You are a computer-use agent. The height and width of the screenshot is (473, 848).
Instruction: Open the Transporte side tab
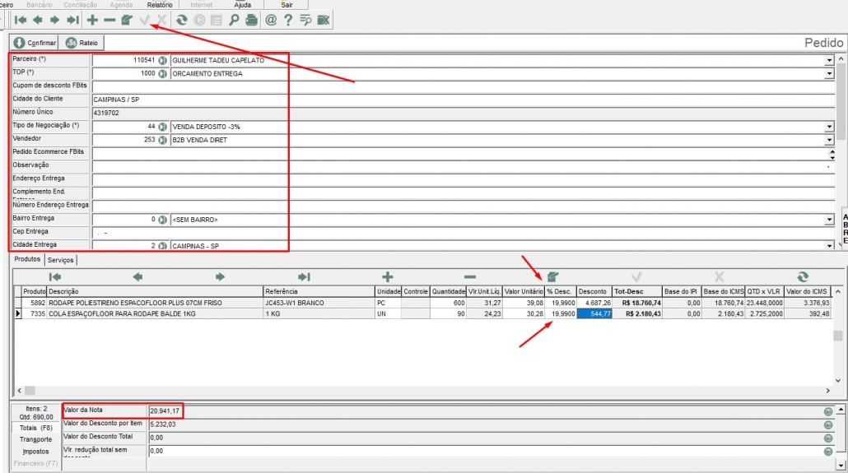pyautogui.click(x=35, y=439)
